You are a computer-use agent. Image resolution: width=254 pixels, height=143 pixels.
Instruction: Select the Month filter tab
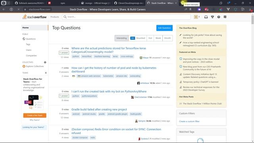tap(167, 38)
